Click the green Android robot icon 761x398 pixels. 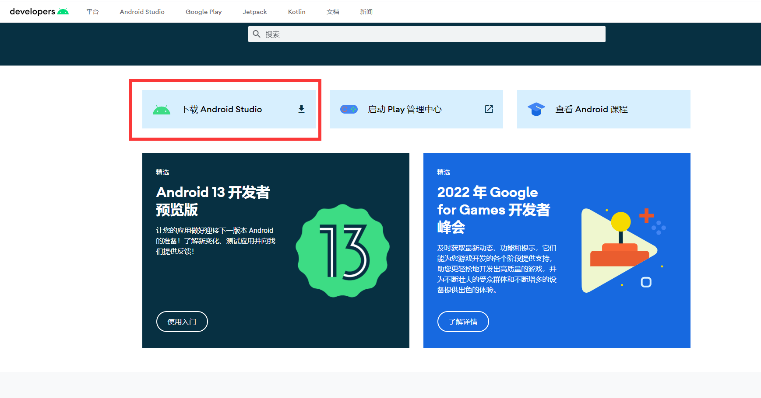[162, 110]
